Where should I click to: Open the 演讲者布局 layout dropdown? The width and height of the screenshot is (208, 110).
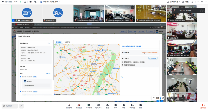click(173, 2)
